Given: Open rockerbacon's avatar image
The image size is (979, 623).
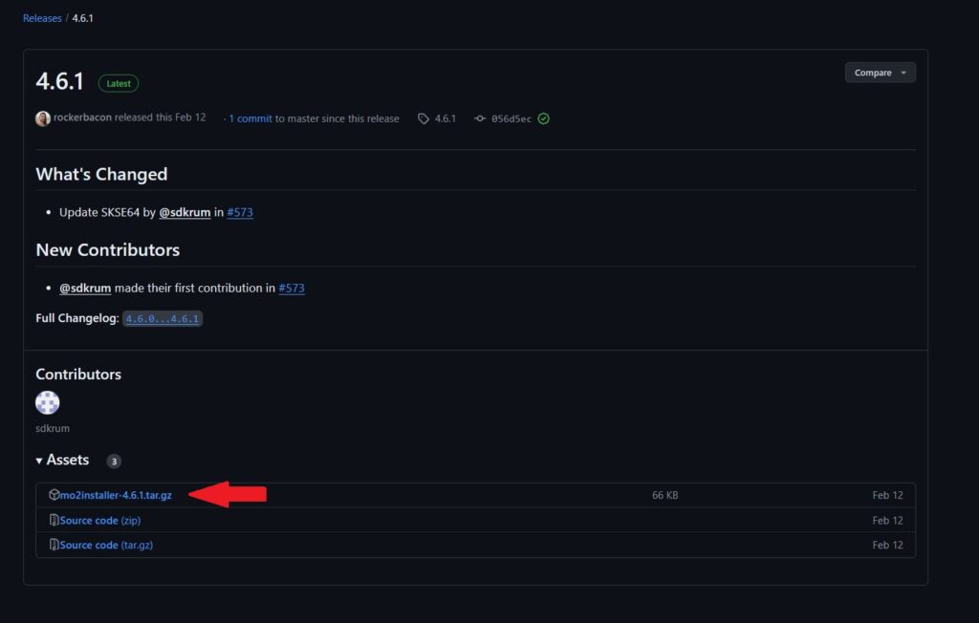Looking at the screenshot, I should click(42, 118).
